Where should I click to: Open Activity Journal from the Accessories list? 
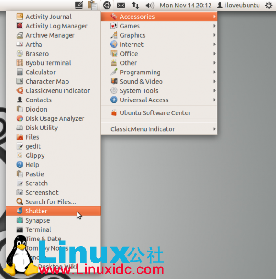point(53,17)
